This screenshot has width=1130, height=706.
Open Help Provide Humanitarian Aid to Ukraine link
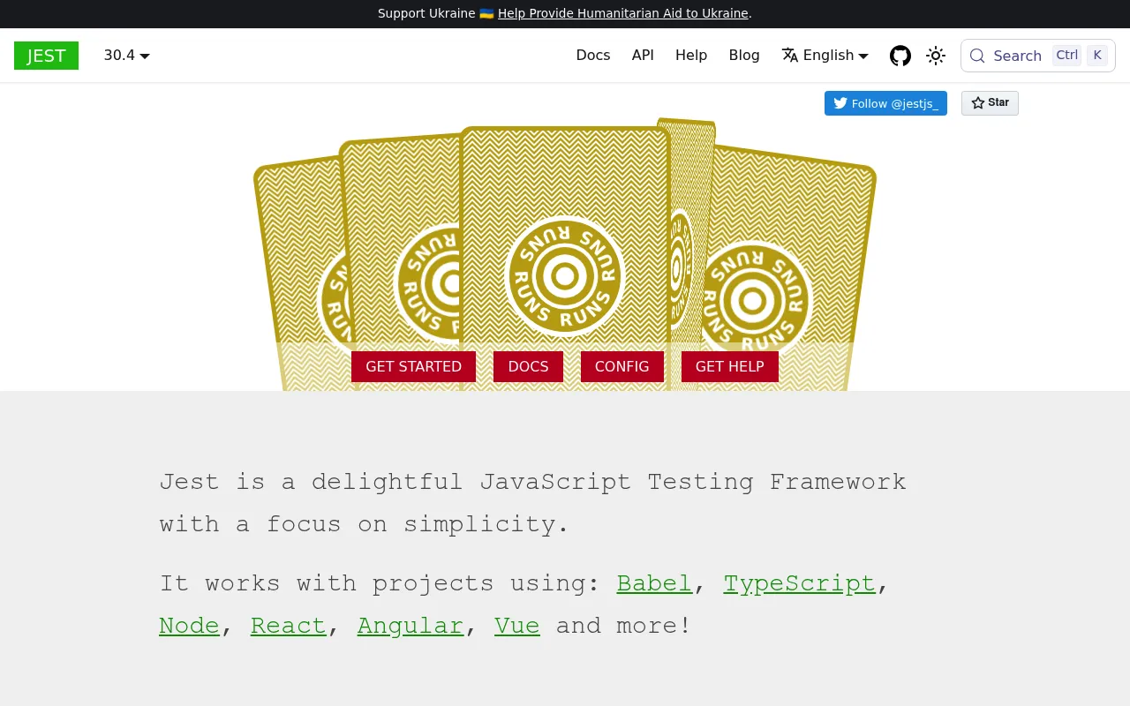point(623,13)
